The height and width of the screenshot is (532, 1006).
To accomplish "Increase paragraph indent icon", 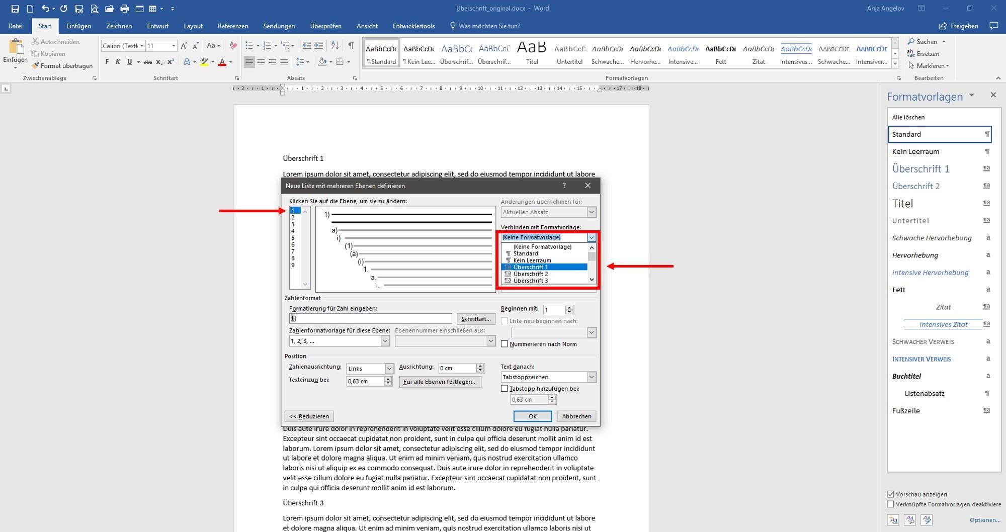I will click(x=318, y=46).
